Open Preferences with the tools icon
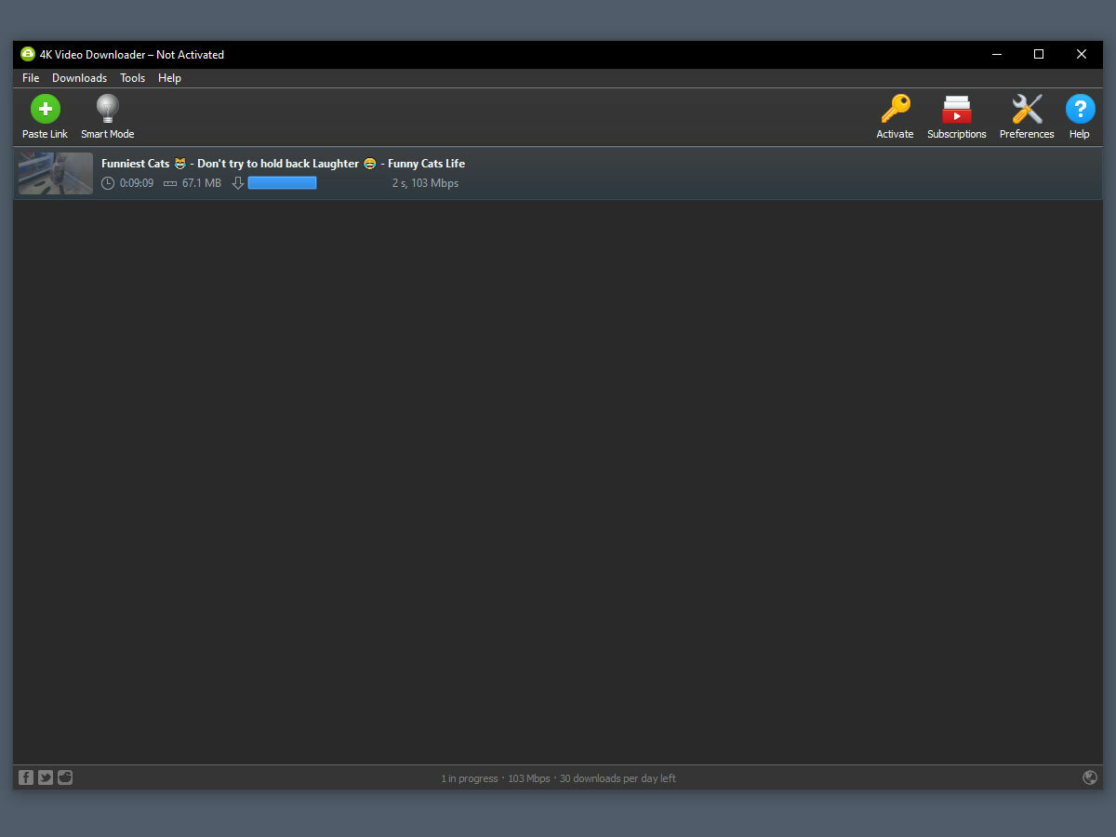 click(1027, 116)
